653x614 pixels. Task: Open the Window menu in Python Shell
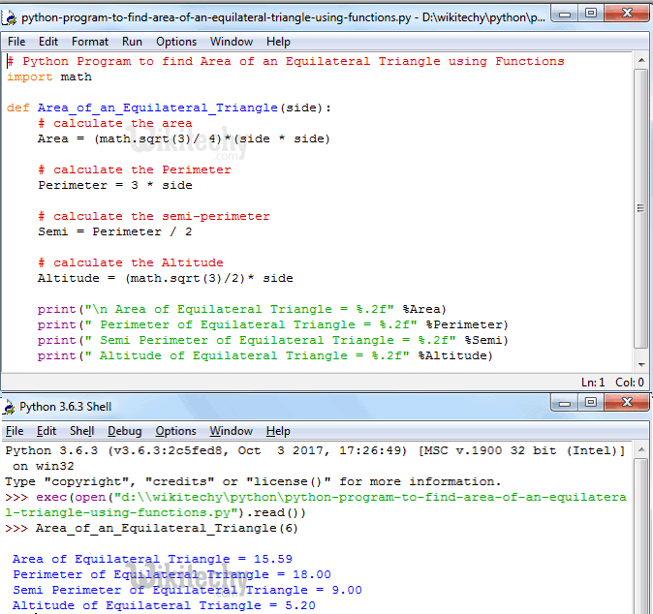point(232,431)
